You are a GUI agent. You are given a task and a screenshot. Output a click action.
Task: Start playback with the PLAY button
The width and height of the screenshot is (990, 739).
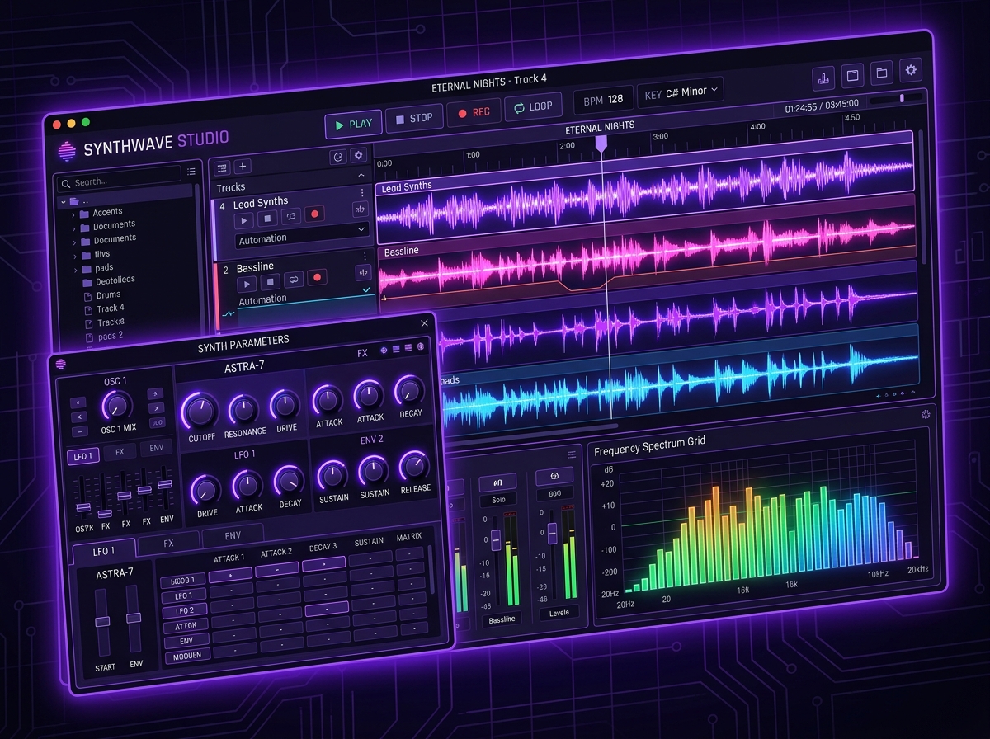point(354,125)
